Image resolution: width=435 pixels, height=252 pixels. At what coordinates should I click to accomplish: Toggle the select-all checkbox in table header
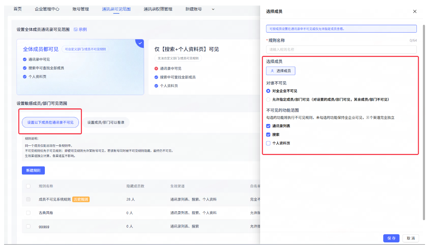click(28, 186)
